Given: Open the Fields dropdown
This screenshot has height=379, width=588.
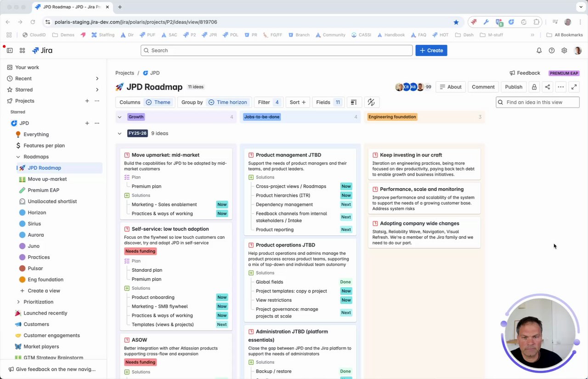Looking at the screenshot, I should 328,102.
